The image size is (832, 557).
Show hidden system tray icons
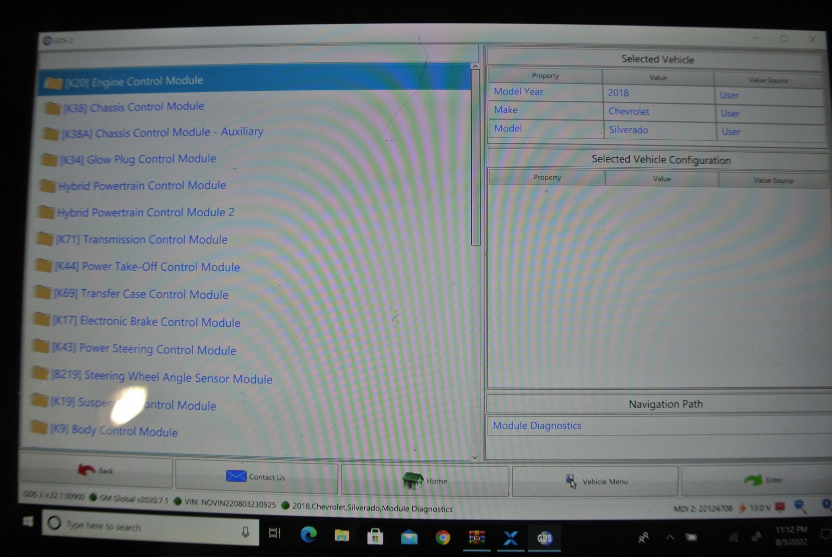click(670, 537)
